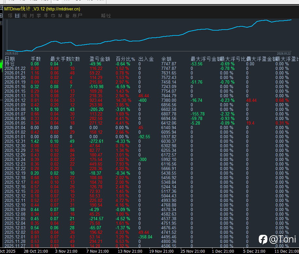Open the 周 weekly statistics tab
This screenshot has height=254, width=299.
[x=24, y=16]
